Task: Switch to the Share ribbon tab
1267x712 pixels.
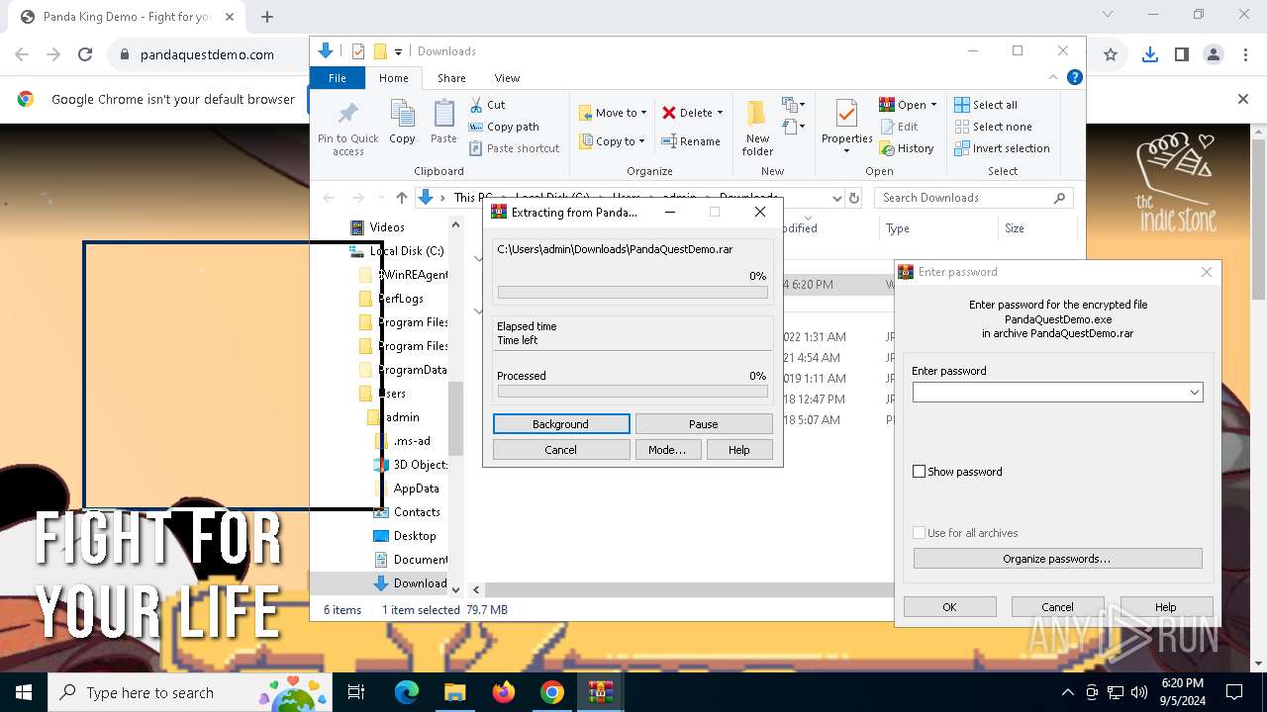Action: point(451,78)
